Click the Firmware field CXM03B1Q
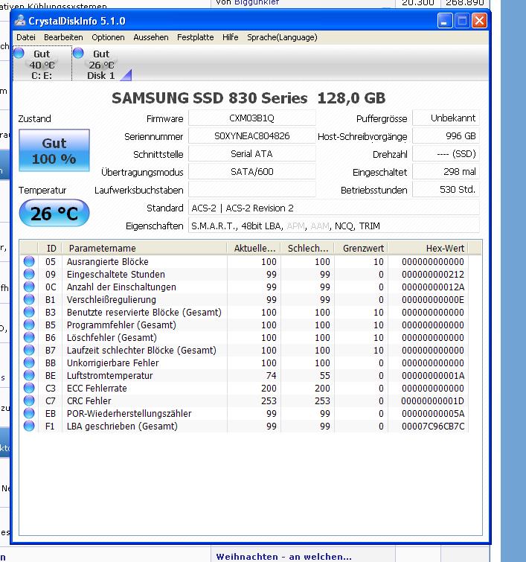 [x=252, y=118]
